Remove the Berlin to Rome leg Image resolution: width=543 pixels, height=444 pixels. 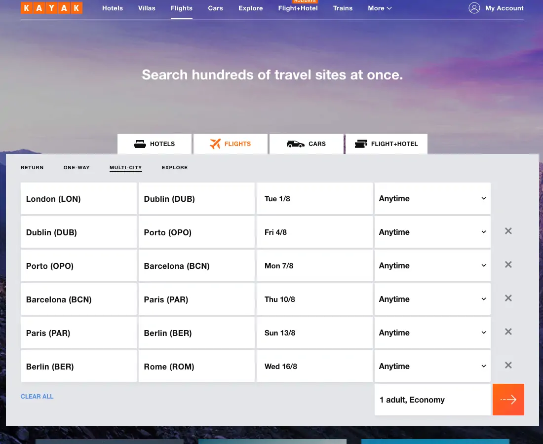(x=508, y=366)
